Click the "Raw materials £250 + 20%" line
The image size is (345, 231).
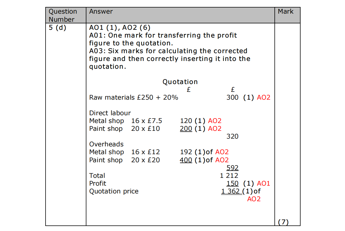coord(134,97)
